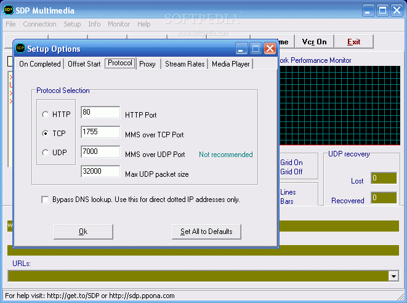407x303 pixels.
Task: Click the 'Protocol Selection' group label
Action: point(63,91)
